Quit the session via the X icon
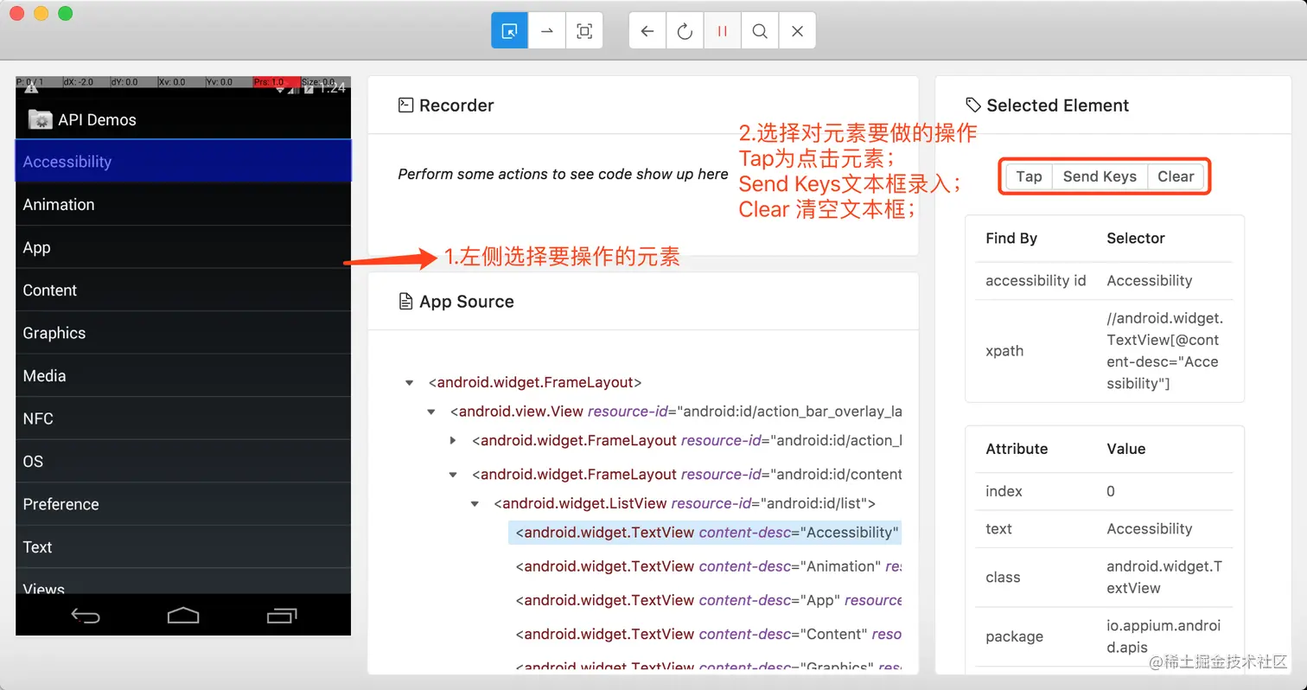Screen dimensions: 1307x690 797,30
